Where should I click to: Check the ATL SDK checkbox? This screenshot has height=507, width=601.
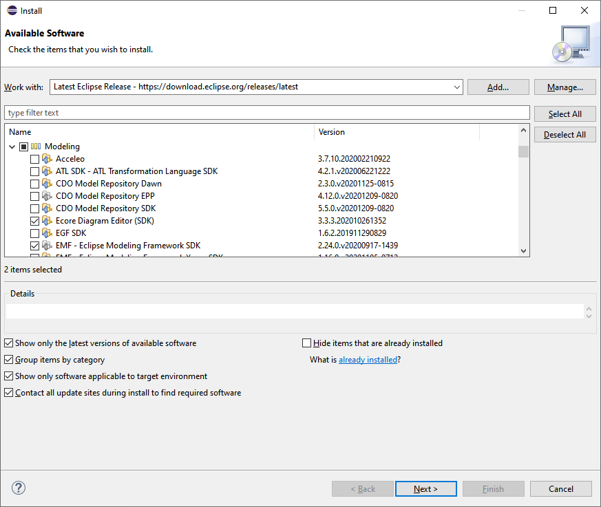pyautogui.click(x=34, y=171)
